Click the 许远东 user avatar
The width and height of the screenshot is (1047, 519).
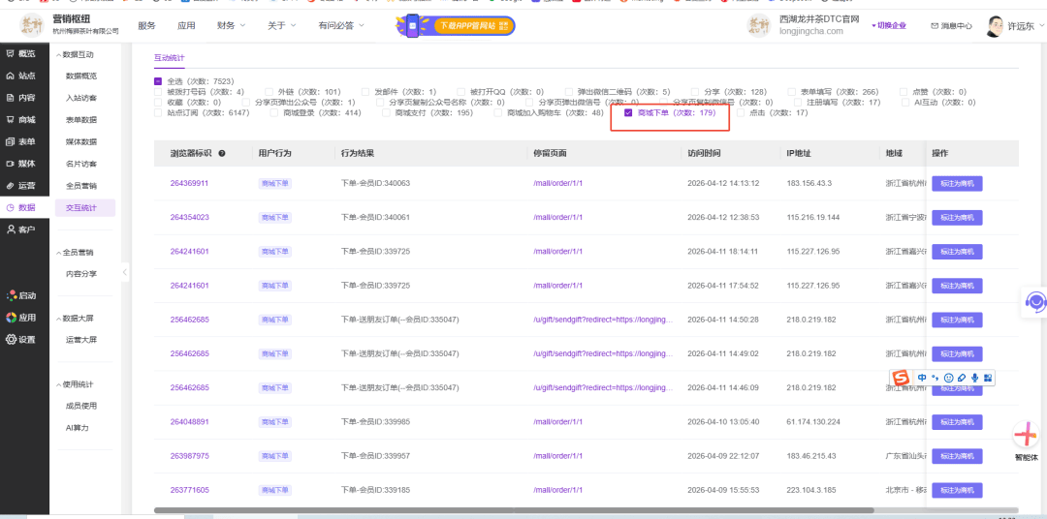995,26
